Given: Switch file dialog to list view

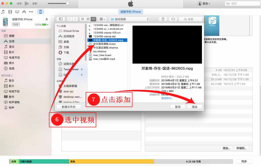Looking at the screenshot, I should (88, 19).
